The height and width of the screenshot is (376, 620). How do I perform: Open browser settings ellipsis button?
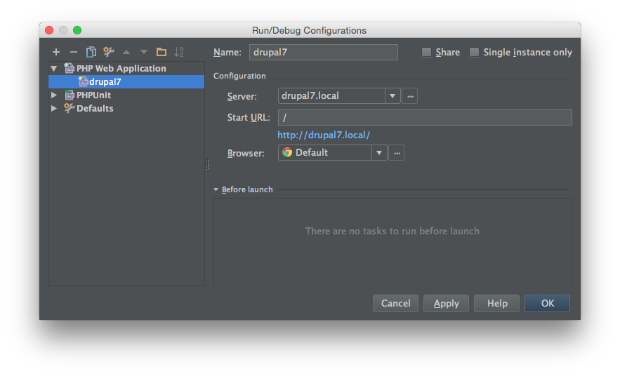click(397, 153)
